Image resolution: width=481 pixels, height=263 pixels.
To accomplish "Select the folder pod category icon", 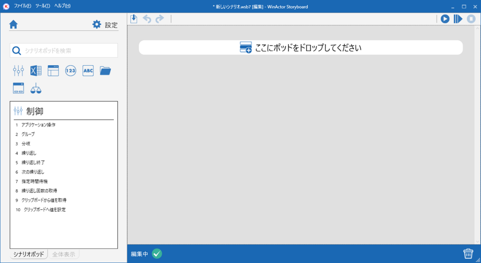I will click(106, 70).
